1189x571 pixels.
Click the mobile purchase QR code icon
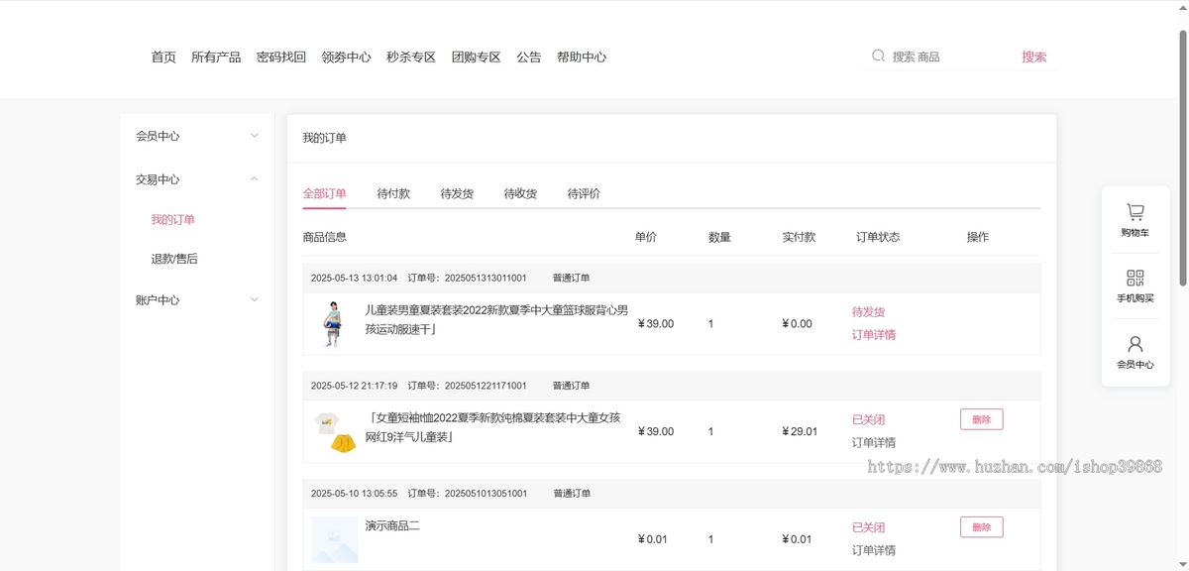(1135, 279)
